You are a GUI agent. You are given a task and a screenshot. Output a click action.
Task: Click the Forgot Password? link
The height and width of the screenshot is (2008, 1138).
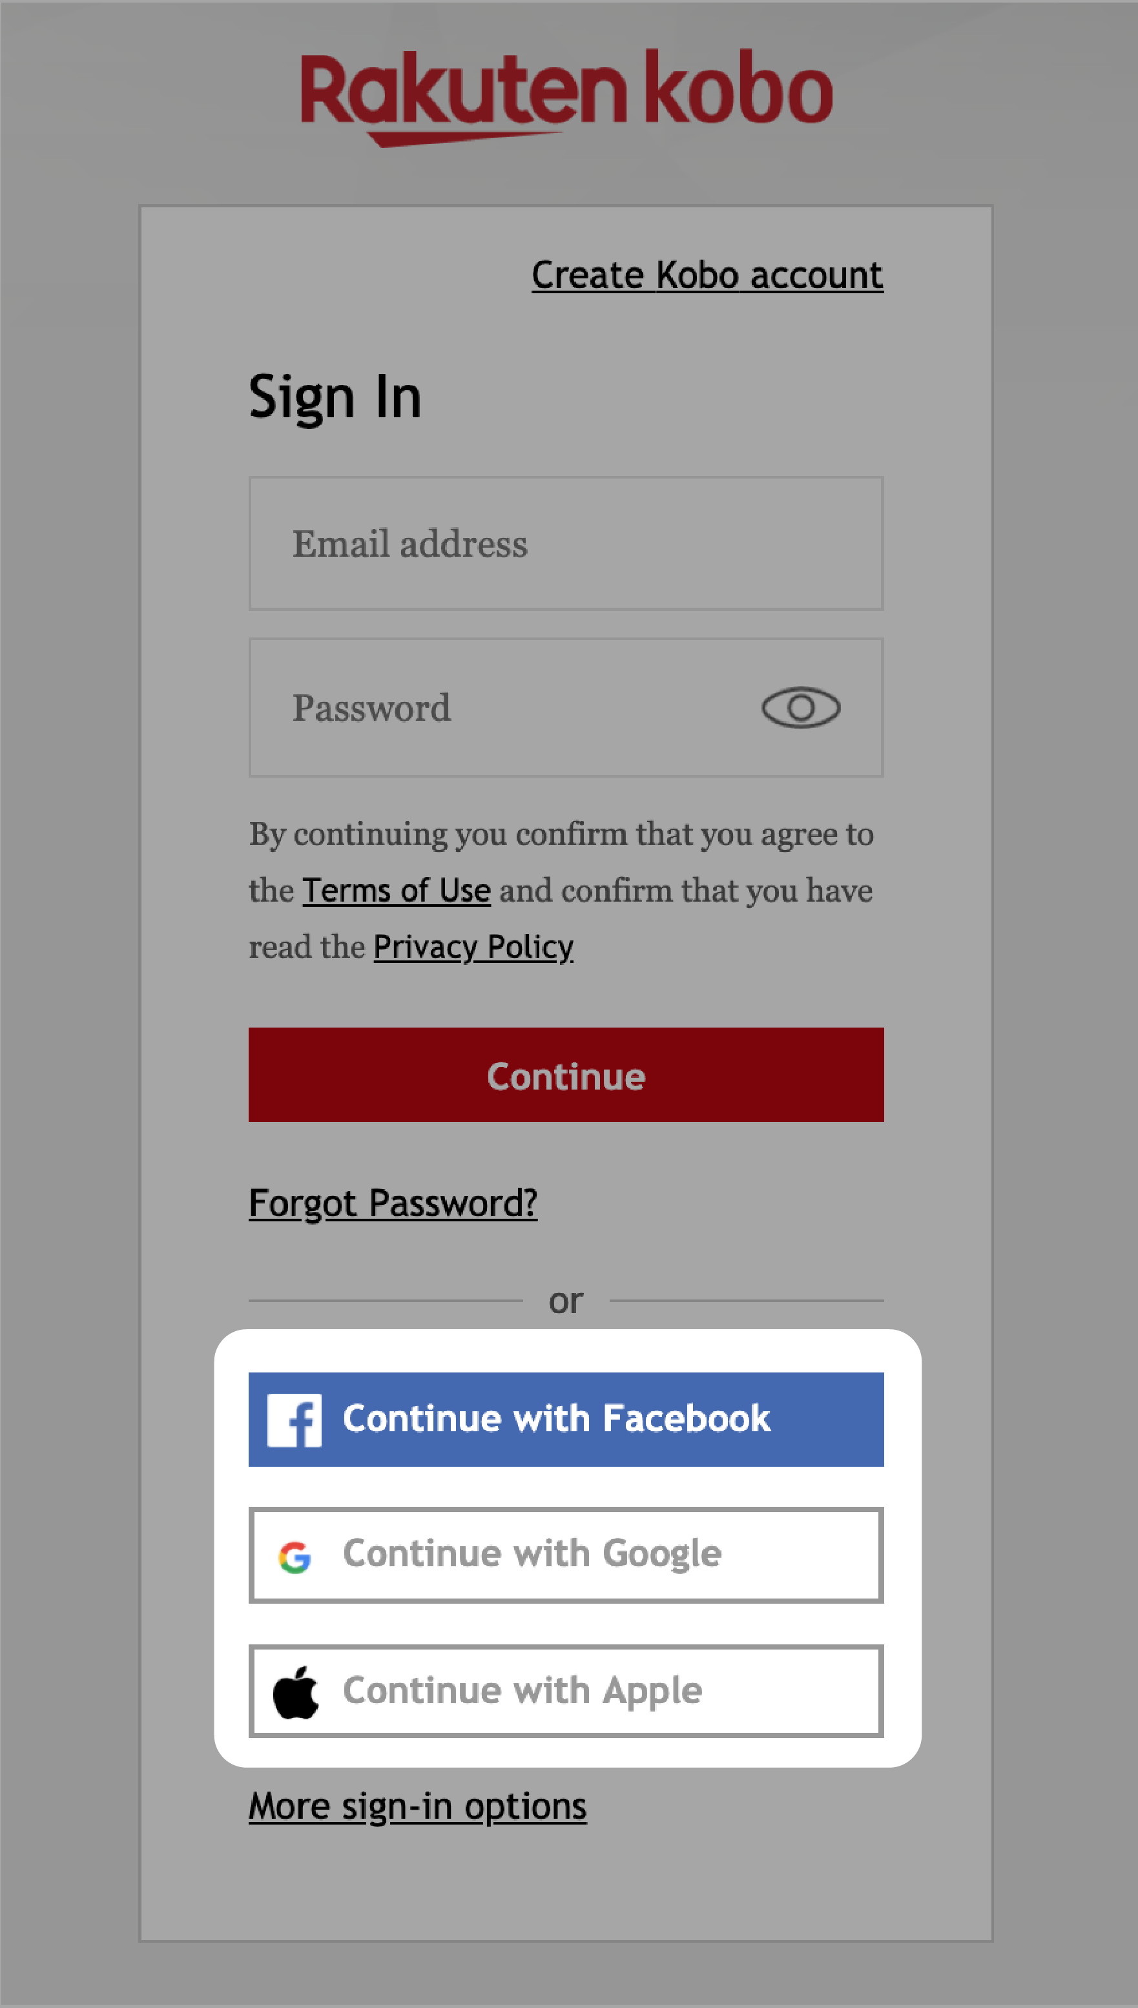[393, 1203]
